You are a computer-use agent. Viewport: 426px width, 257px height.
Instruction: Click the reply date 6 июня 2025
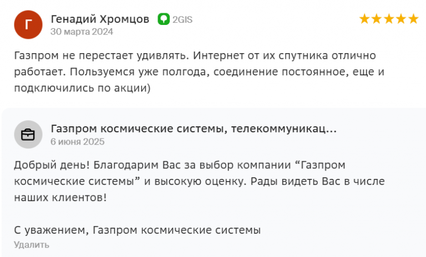[78, 142]
